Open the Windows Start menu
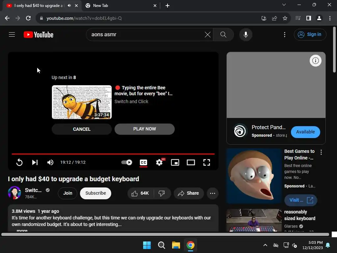 click(147, 245)
